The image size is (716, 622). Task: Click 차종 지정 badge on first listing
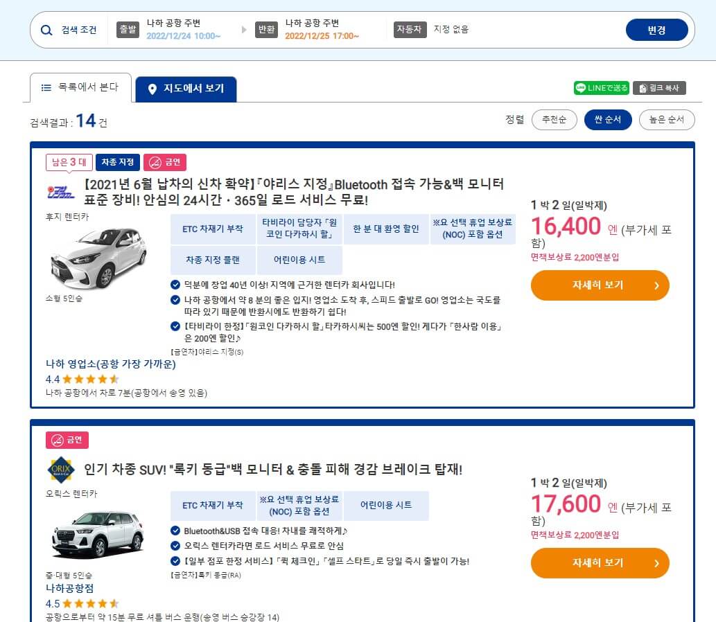coord(118,162)
